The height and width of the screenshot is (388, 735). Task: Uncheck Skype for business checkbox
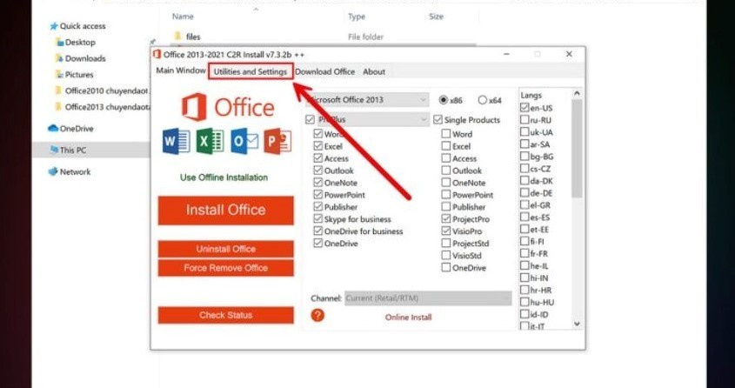point(317,219)
